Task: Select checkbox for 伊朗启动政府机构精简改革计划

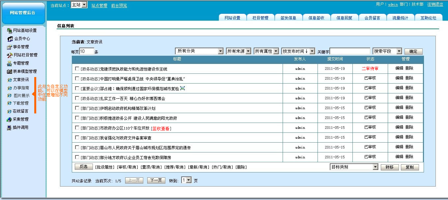Action: point(77,108)
